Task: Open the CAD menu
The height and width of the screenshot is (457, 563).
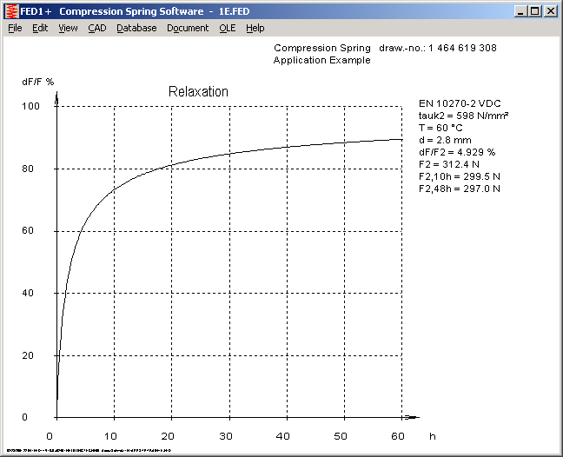Action: pyautogui.click(x=96, y=28)
